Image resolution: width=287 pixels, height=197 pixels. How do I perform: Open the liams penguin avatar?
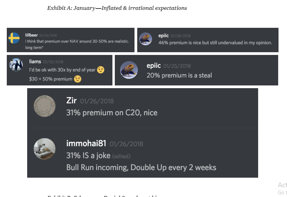(x=16, y=64)
